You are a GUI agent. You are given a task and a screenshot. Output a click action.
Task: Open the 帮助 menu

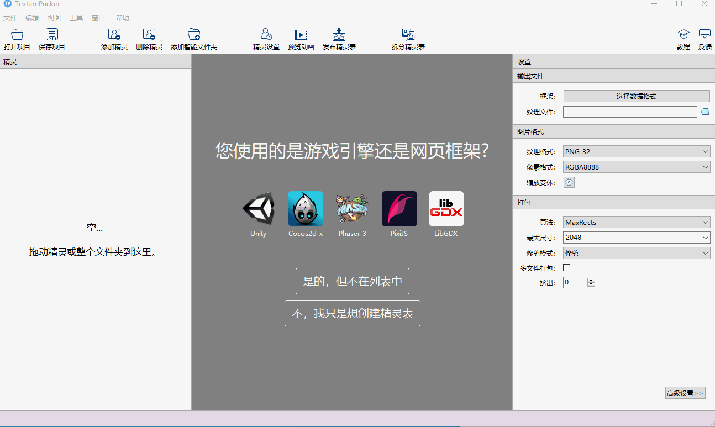point(123,18)
